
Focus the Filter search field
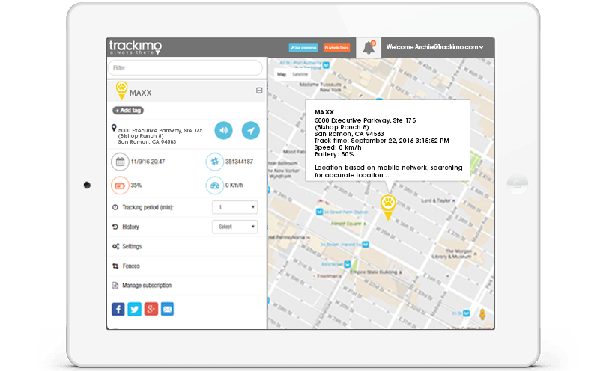(185, 68)
